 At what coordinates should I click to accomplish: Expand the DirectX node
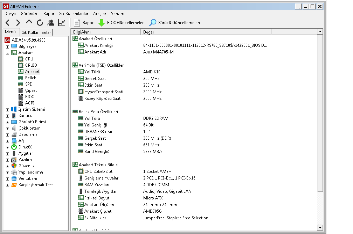coord(7,147)
